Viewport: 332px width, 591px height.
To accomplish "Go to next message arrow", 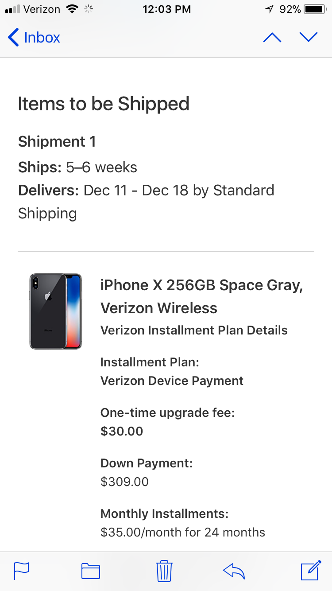I will [309, 38].
